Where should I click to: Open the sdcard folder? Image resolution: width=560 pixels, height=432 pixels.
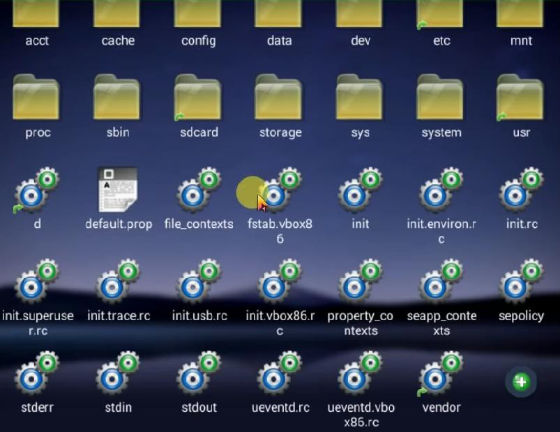(198, 99)
